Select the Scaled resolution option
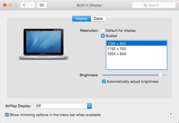Image resolution: width=179 pixels, height=123 pixels. pos(103,36)
